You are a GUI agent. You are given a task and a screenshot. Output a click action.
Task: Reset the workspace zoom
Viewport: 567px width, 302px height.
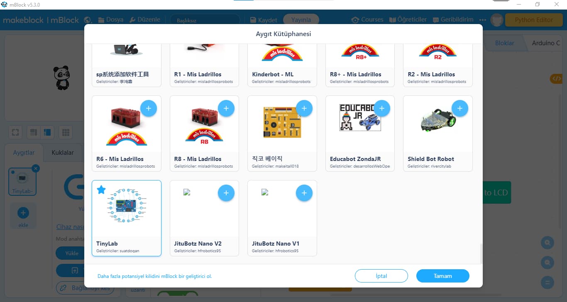547,283
